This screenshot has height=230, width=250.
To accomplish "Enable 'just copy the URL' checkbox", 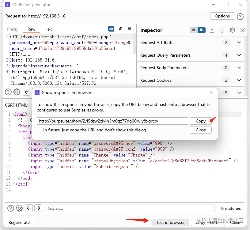I will click(x=40, y=130).
